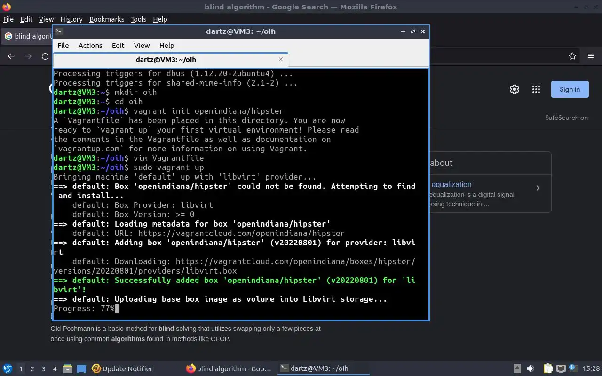The height and width of the screenshot is (376, 602).
Task: Click the 'mkdir oih' command line
Action: click(105, 92)
